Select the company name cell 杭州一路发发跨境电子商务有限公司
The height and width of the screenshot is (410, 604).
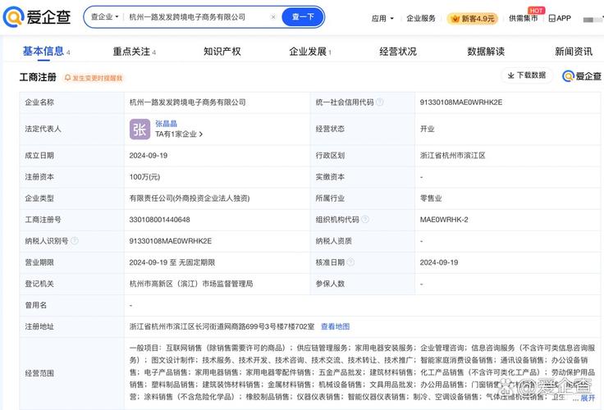point(187,102)
